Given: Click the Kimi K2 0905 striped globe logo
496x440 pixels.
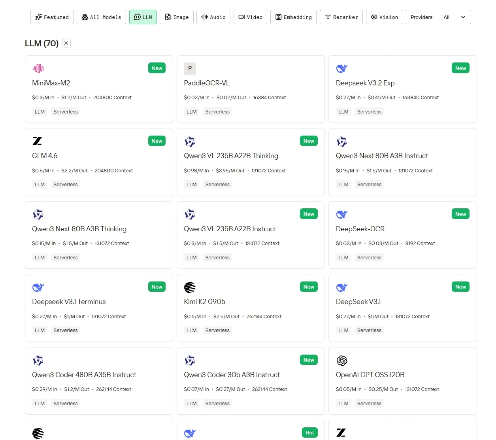Looking at the screenshot, I should coord(190,287).
